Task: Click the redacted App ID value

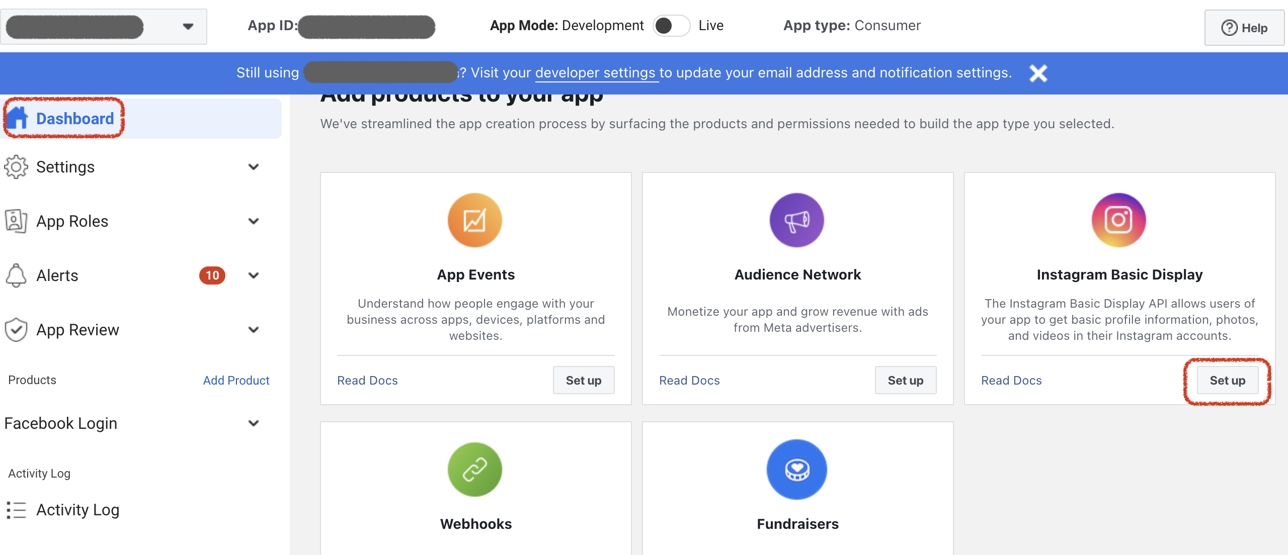Action: (x=367, y=27)
